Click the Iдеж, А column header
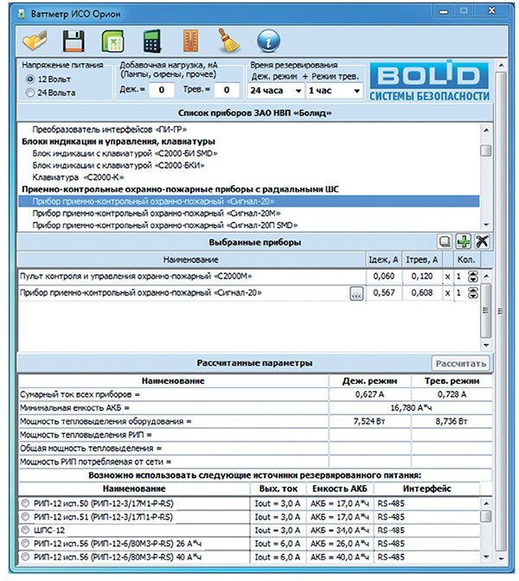The width and height of the screenshot is (519, 581). pyautogui.click(x=383, y=259)
